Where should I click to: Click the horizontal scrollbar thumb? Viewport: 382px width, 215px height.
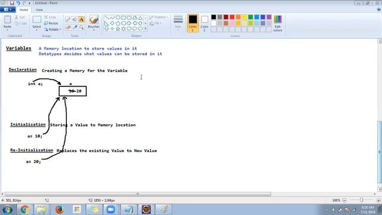coord(138,194)
